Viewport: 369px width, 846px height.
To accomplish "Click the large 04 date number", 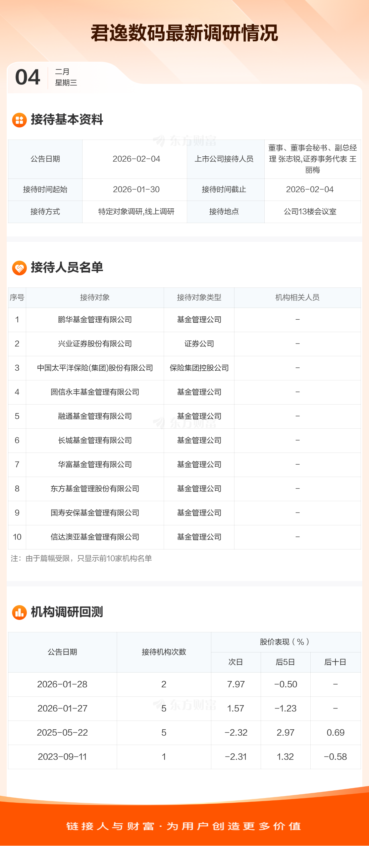I will pyautogui.click(x=28, y=77).
